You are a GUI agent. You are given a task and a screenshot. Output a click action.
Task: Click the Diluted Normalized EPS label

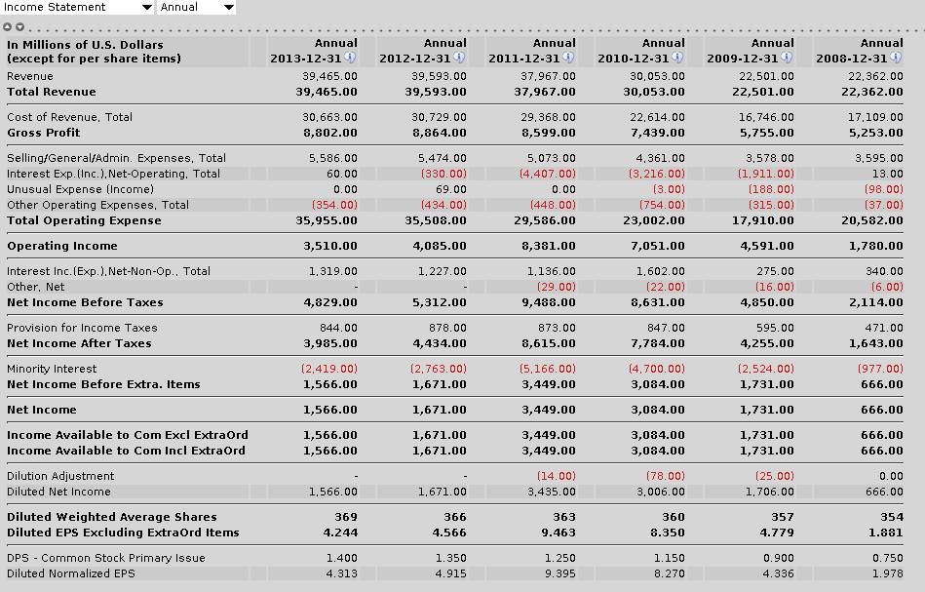[x=71, y=573]
